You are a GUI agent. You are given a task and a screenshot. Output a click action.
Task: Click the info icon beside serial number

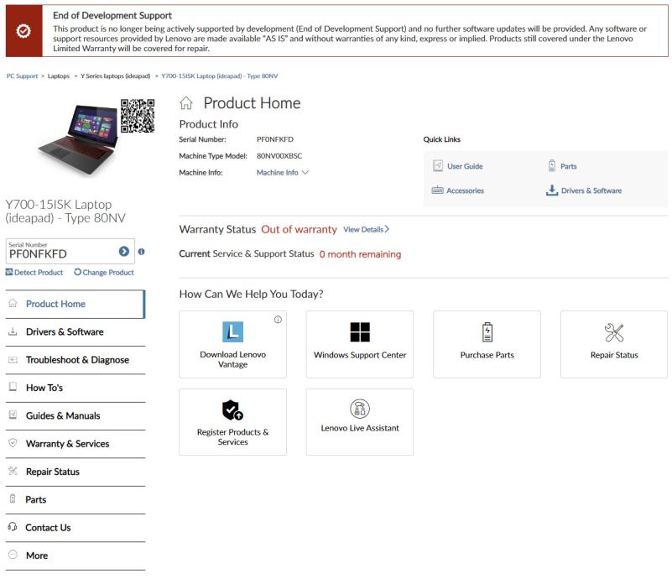141,251
